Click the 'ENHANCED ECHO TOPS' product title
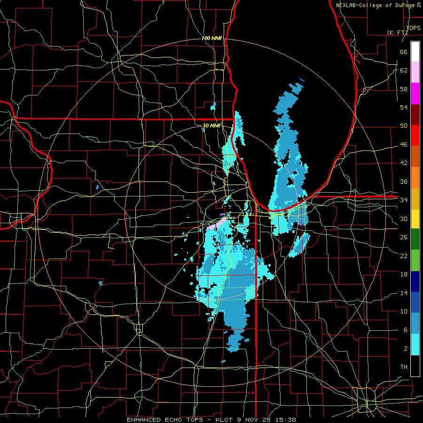Viewport: 423px width, 423px height. point(164,420)
